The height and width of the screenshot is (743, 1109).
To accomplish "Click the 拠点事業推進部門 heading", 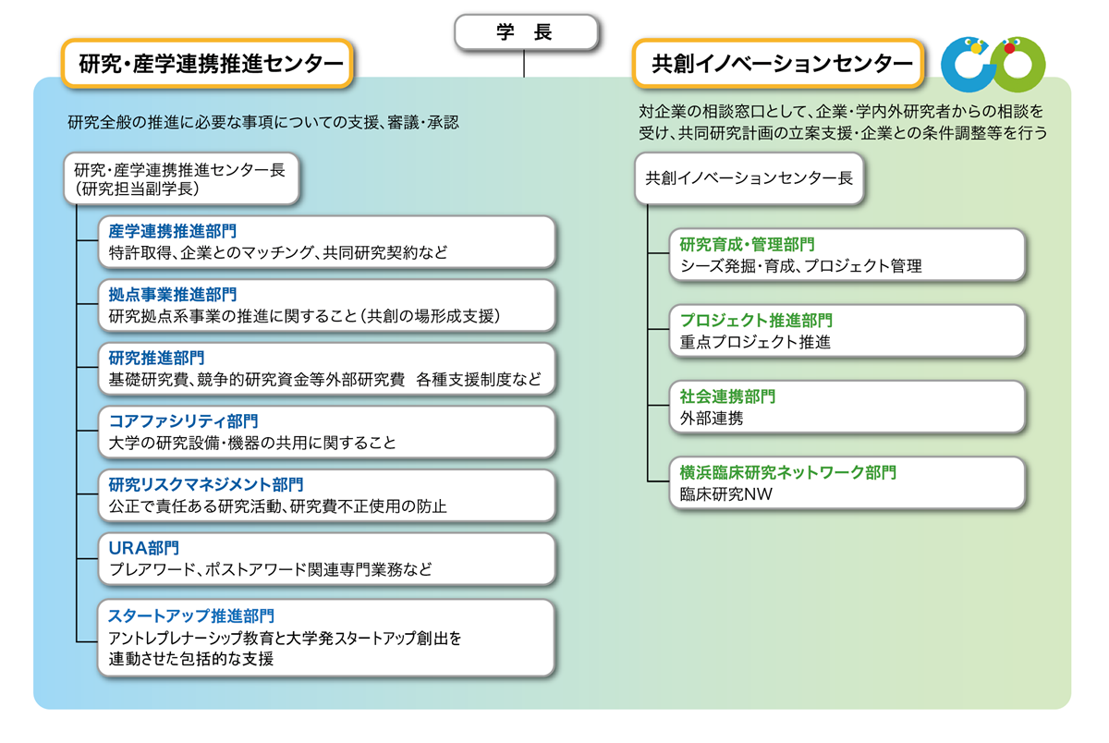I will coord(173,295).
